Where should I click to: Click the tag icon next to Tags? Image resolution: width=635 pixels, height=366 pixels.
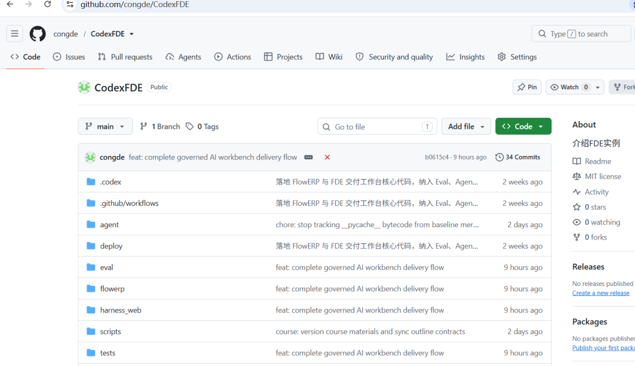point(189,127)
